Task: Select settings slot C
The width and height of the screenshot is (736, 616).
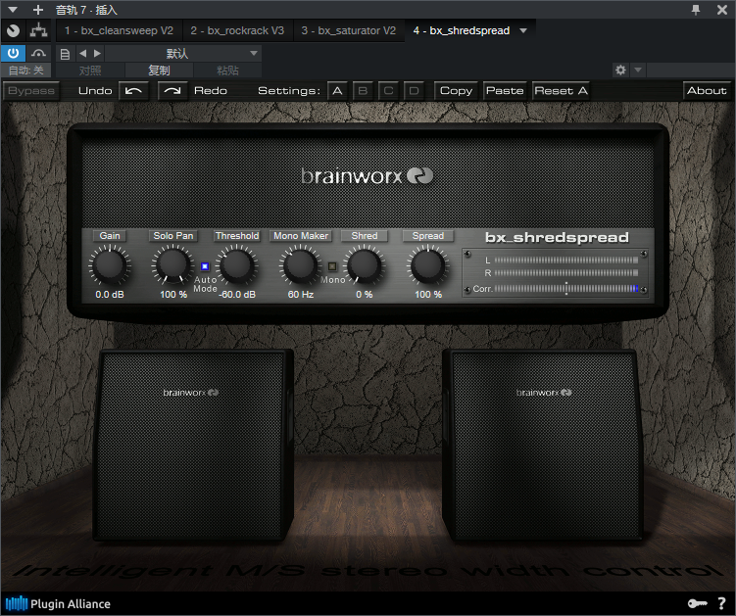Action: [388, 90]
